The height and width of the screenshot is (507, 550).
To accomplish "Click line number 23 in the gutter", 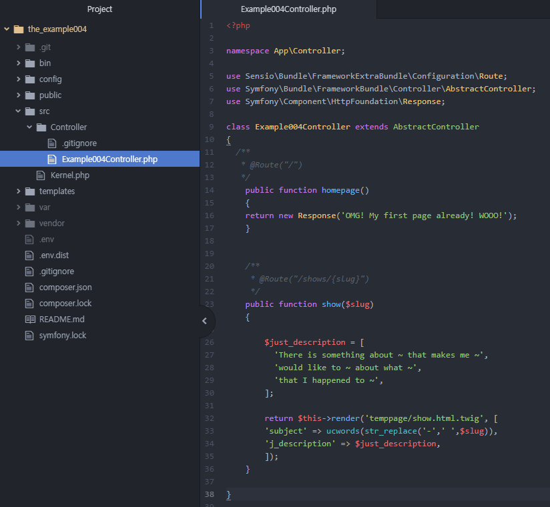I will pyautogui.click(x=211, y=304).
